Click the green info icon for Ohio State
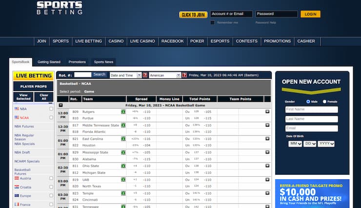This screenshot has width=361, height=208. 123,166
